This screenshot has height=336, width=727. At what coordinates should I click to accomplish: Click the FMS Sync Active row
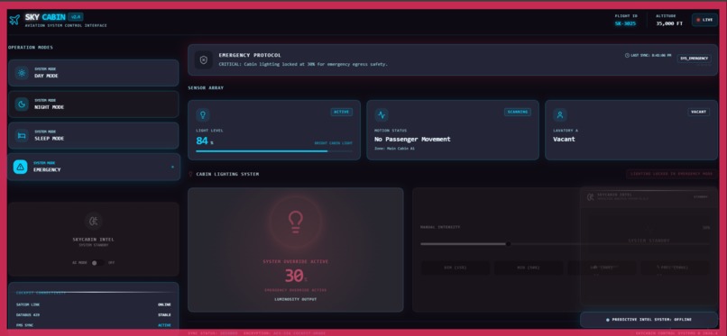(x=93, y=325)
